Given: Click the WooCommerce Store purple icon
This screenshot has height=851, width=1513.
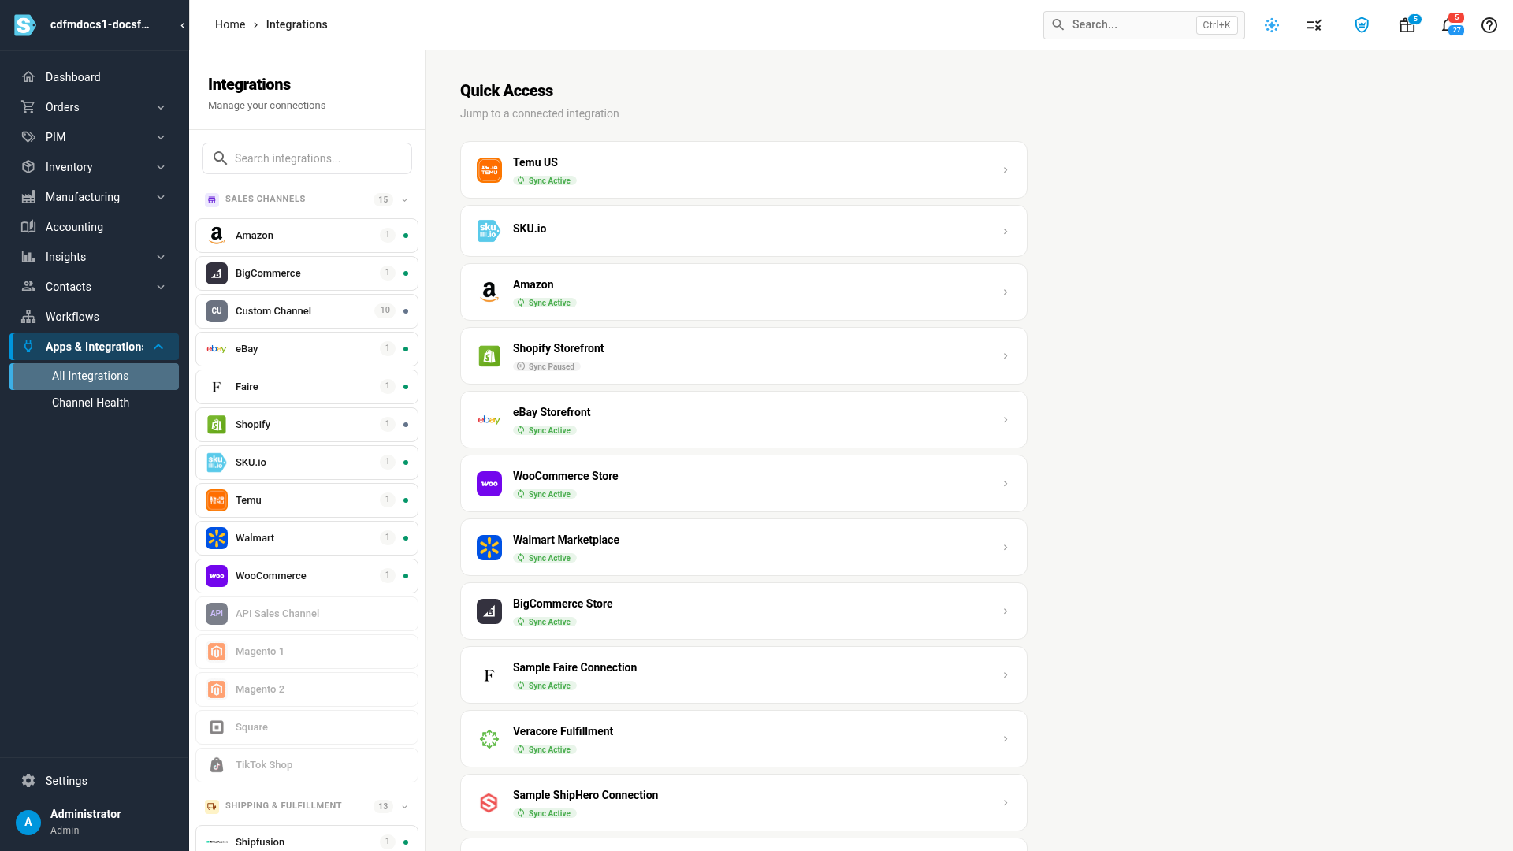Looking at the screenshot, I should (x=489, y=484).
